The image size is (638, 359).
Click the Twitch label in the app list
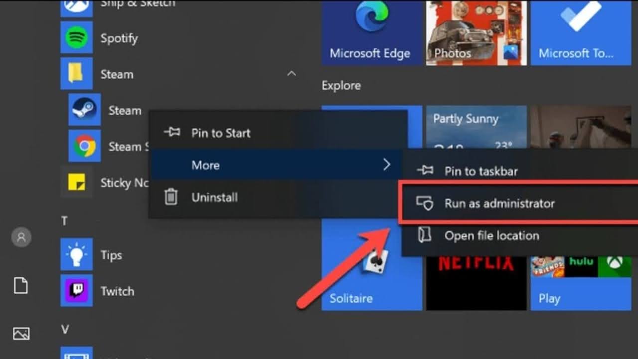118,291
